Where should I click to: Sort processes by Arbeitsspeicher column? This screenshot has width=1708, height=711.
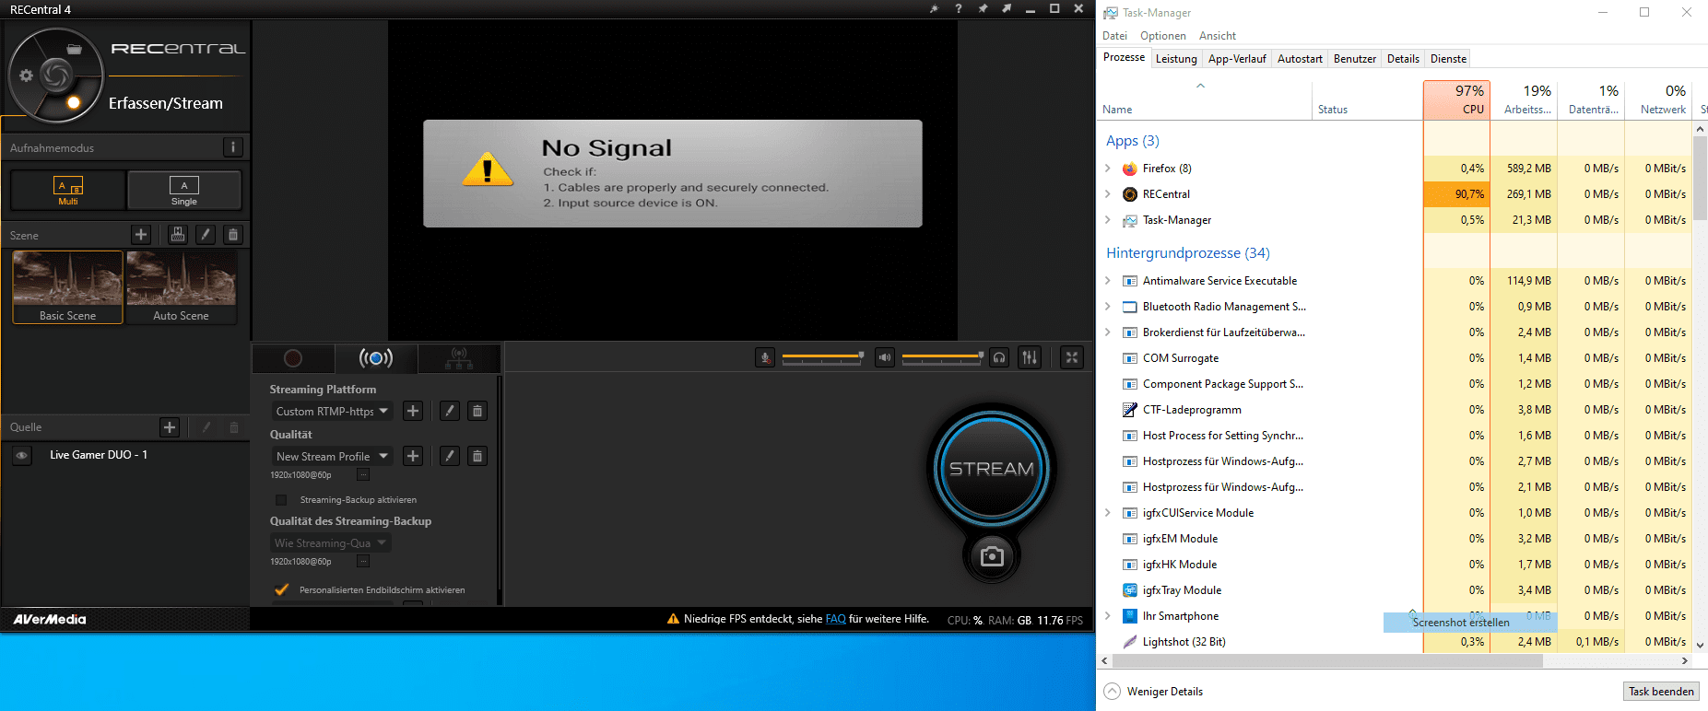(1524, 99)
